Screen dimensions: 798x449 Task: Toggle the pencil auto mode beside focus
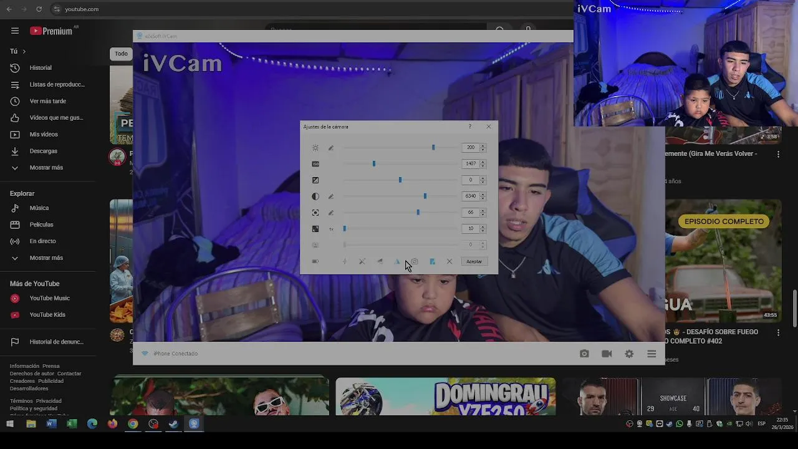(x=331, y=213)
